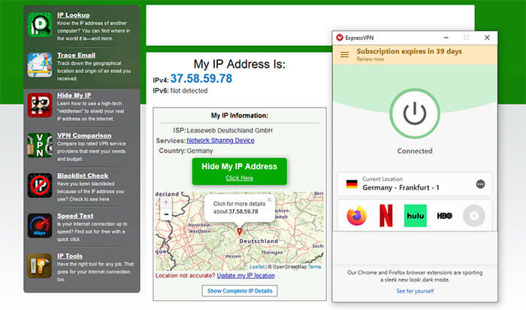Open the ExpressVPN hamburger menu
Image resolution: width=526 pixels, height=310 pixels.
[344, 54]
